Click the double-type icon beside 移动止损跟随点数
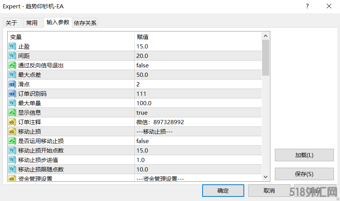This screenshot has height=201, width=340. pos(12,169)
